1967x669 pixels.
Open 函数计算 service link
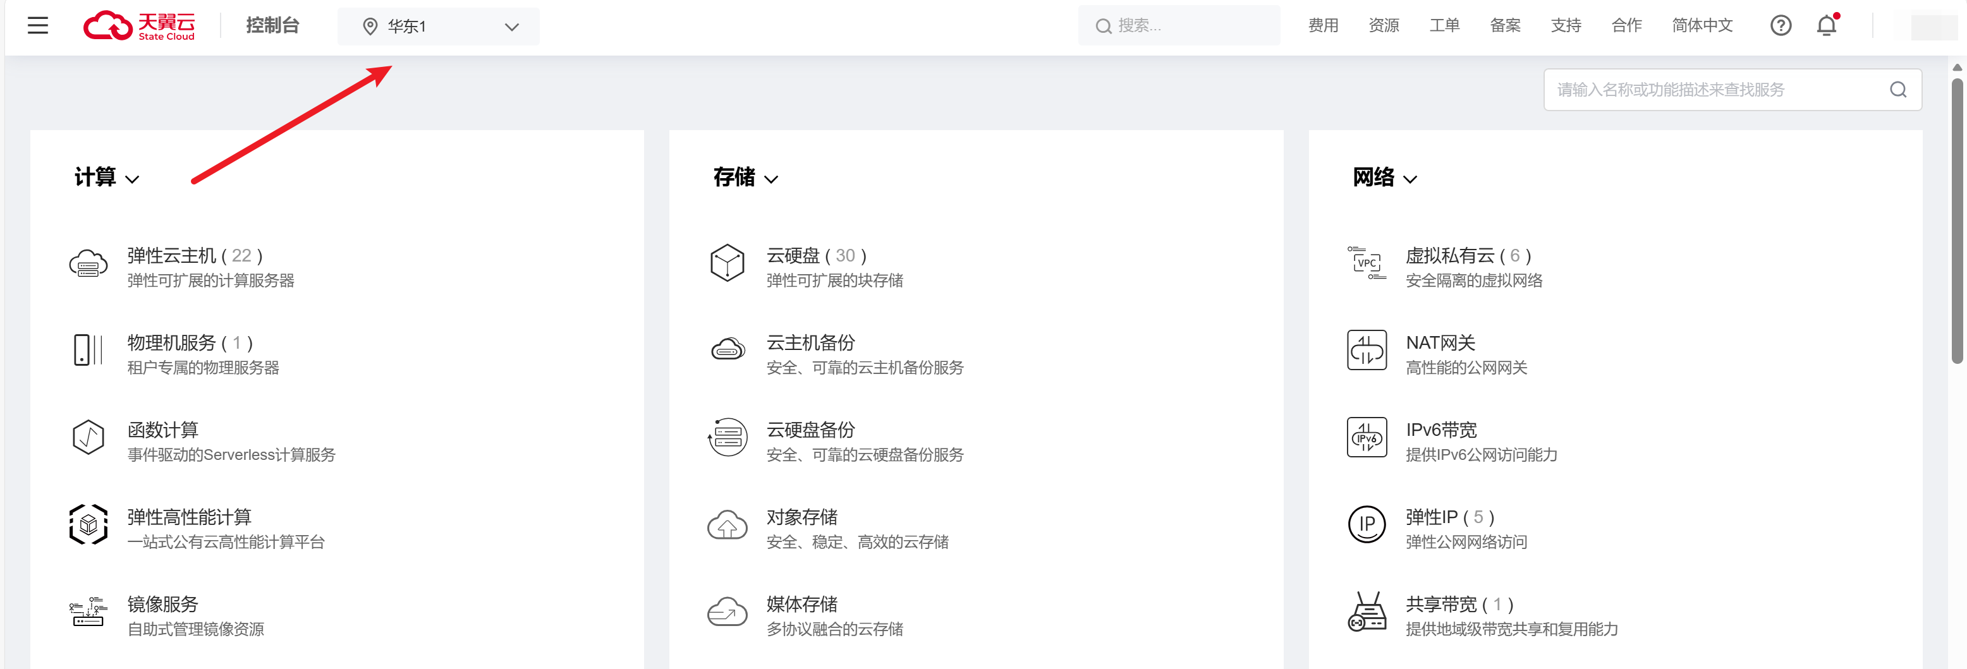coord(162,430)
